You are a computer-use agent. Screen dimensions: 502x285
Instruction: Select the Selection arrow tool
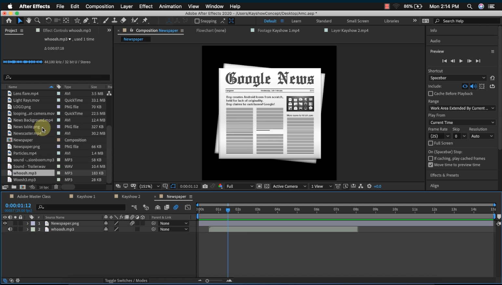pyautogui.click(x=20, y=20)
